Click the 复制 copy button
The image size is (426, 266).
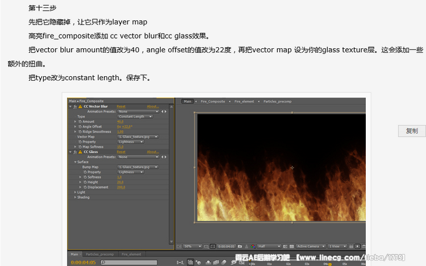(x=412, y=131)
